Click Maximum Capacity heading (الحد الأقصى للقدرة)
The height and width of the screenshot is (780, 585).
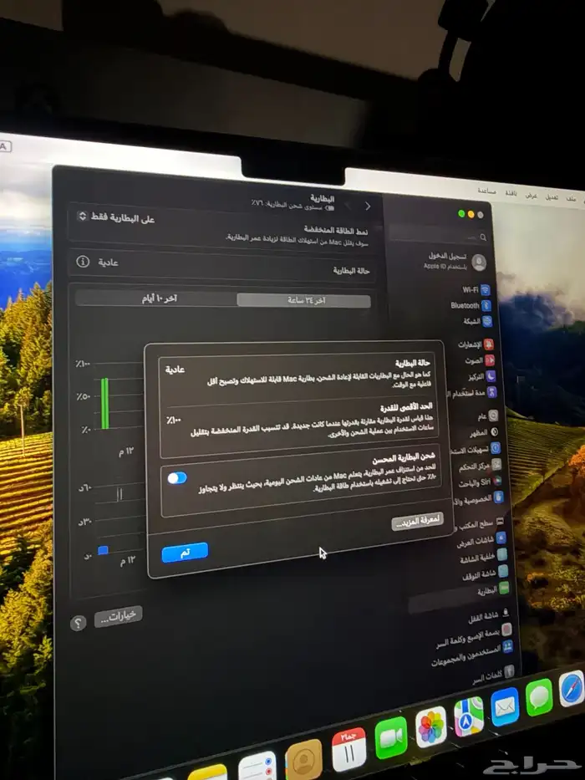(406, 407)
